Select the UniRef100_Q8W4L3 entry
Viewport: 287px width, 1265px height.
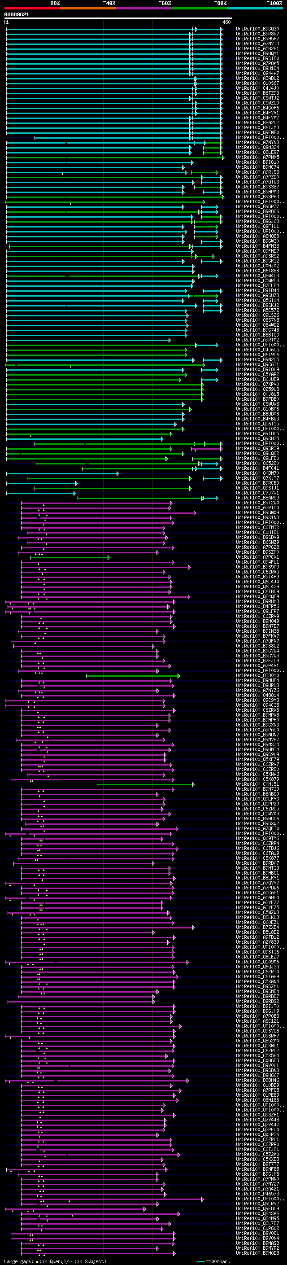(x=257, y=276)
